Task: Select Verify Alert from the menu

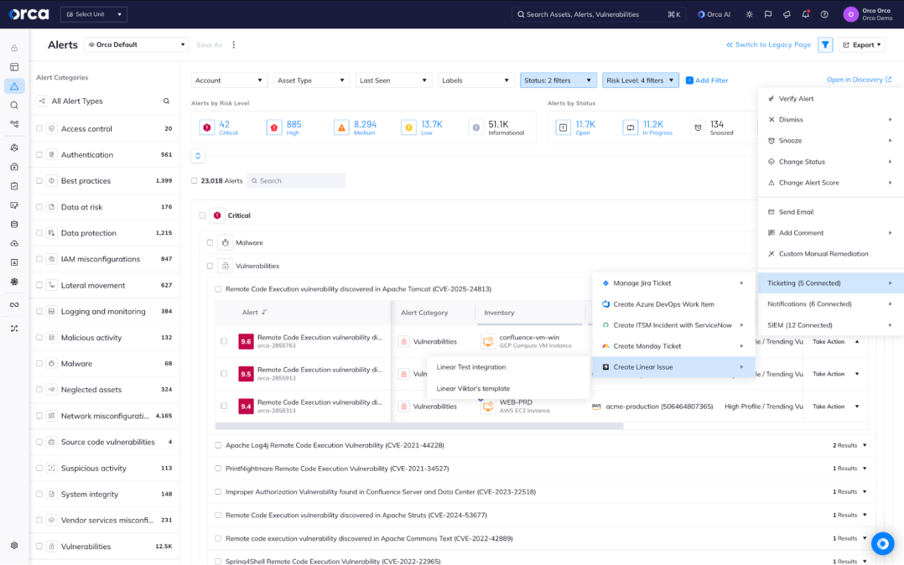Action: point(831,99)
